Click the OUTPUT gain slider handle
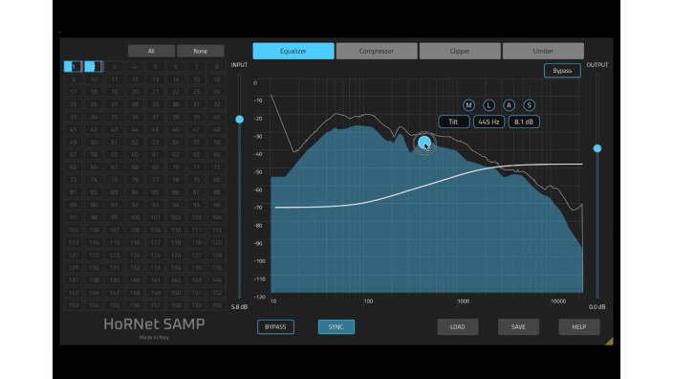This screenshot has height=379, width=673. point(597,148)
